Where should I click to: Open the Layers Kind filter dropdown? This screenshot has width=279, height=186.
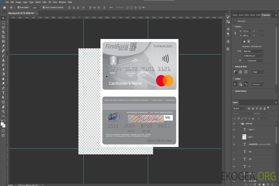239,109
